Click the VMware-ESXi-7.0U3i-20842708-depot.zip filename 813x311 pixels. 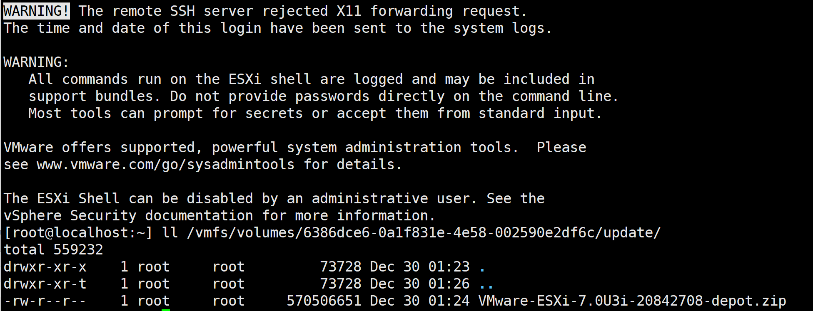pyautogui.click(x=632, y=301)
